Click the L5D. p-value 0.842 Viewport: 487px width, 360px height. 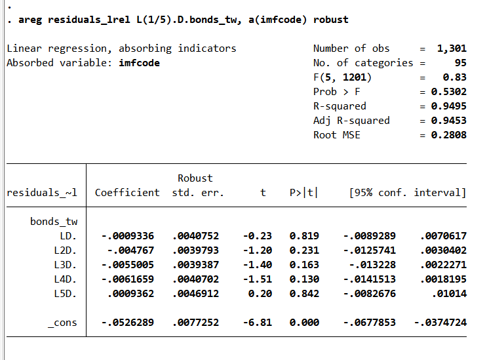(x=304, y=294)
